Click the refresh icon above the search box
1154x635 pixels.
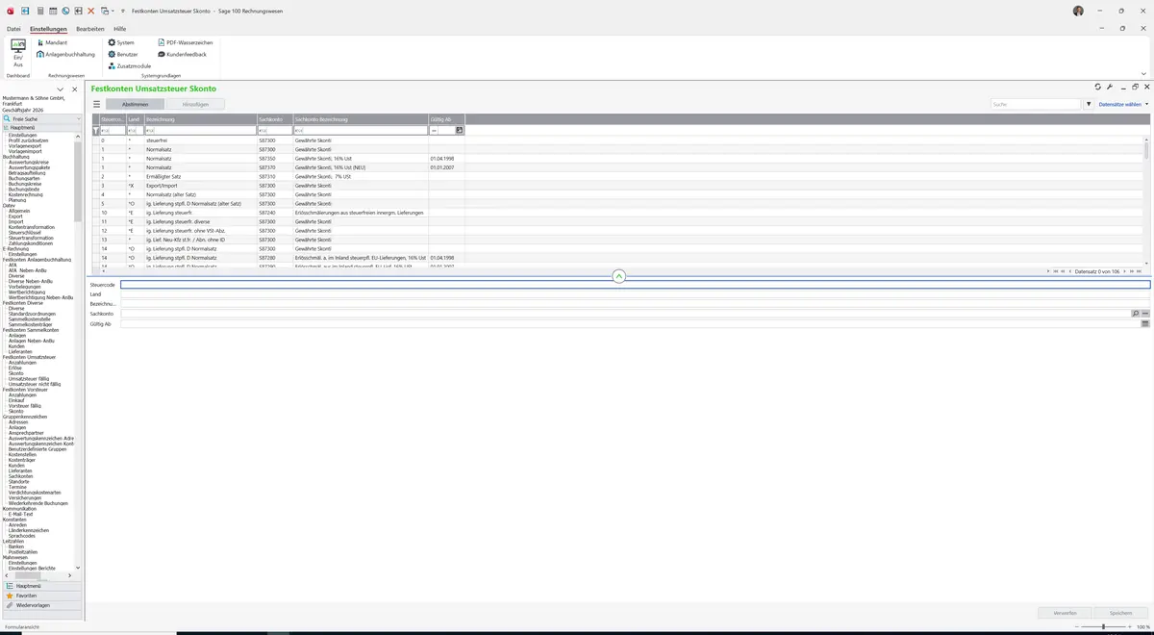(x=1097, y=88)
